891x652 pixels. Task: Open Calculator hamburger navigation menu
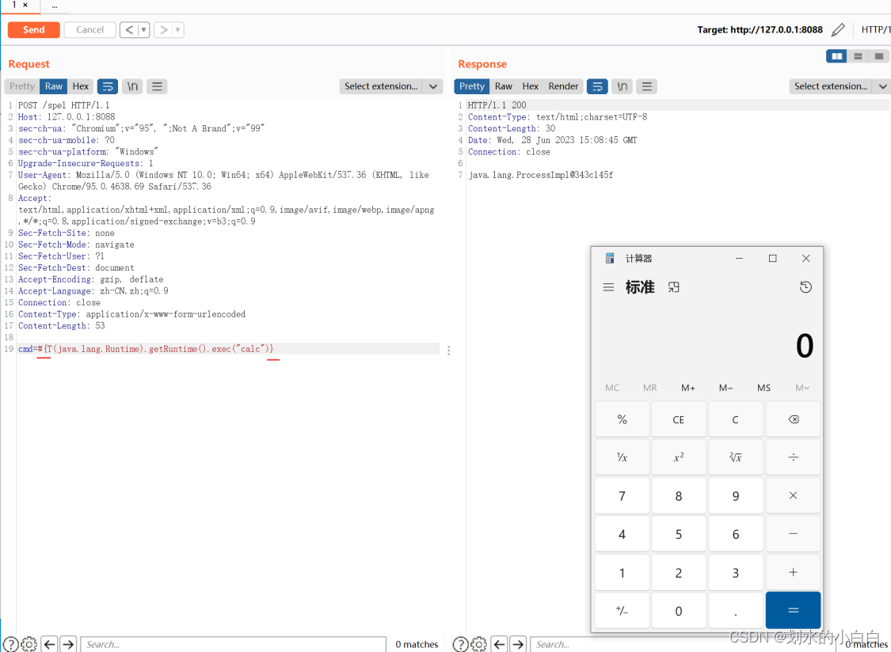pyautogui.click(x=608, y=287)
